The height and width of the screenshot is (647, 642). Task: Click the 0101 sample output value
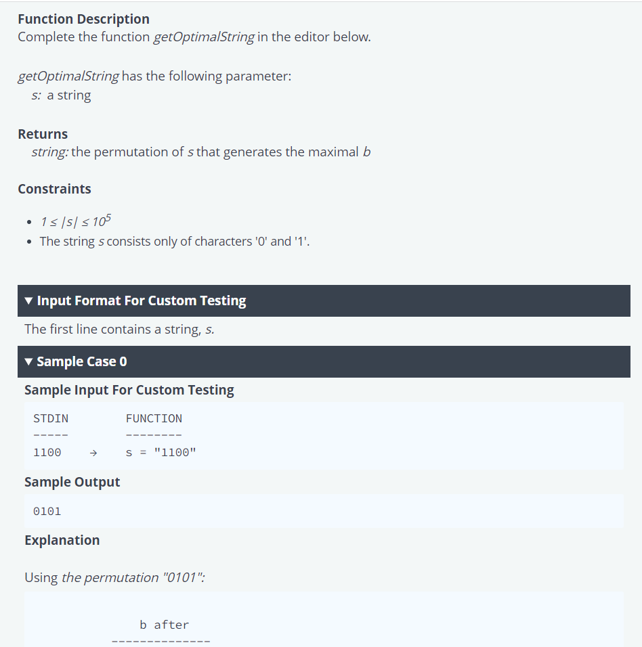[47, 512]
